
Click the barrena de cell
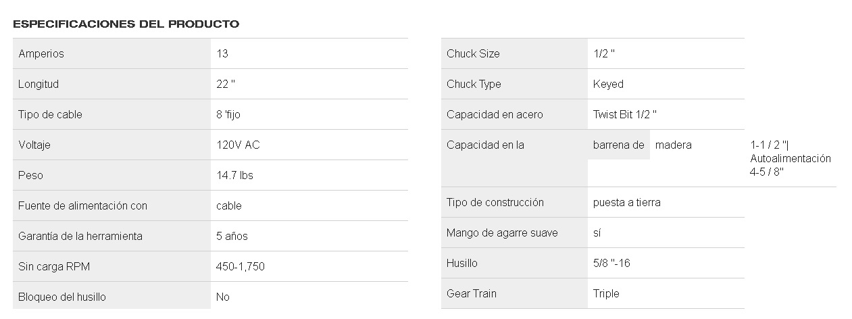click(619, 145)
